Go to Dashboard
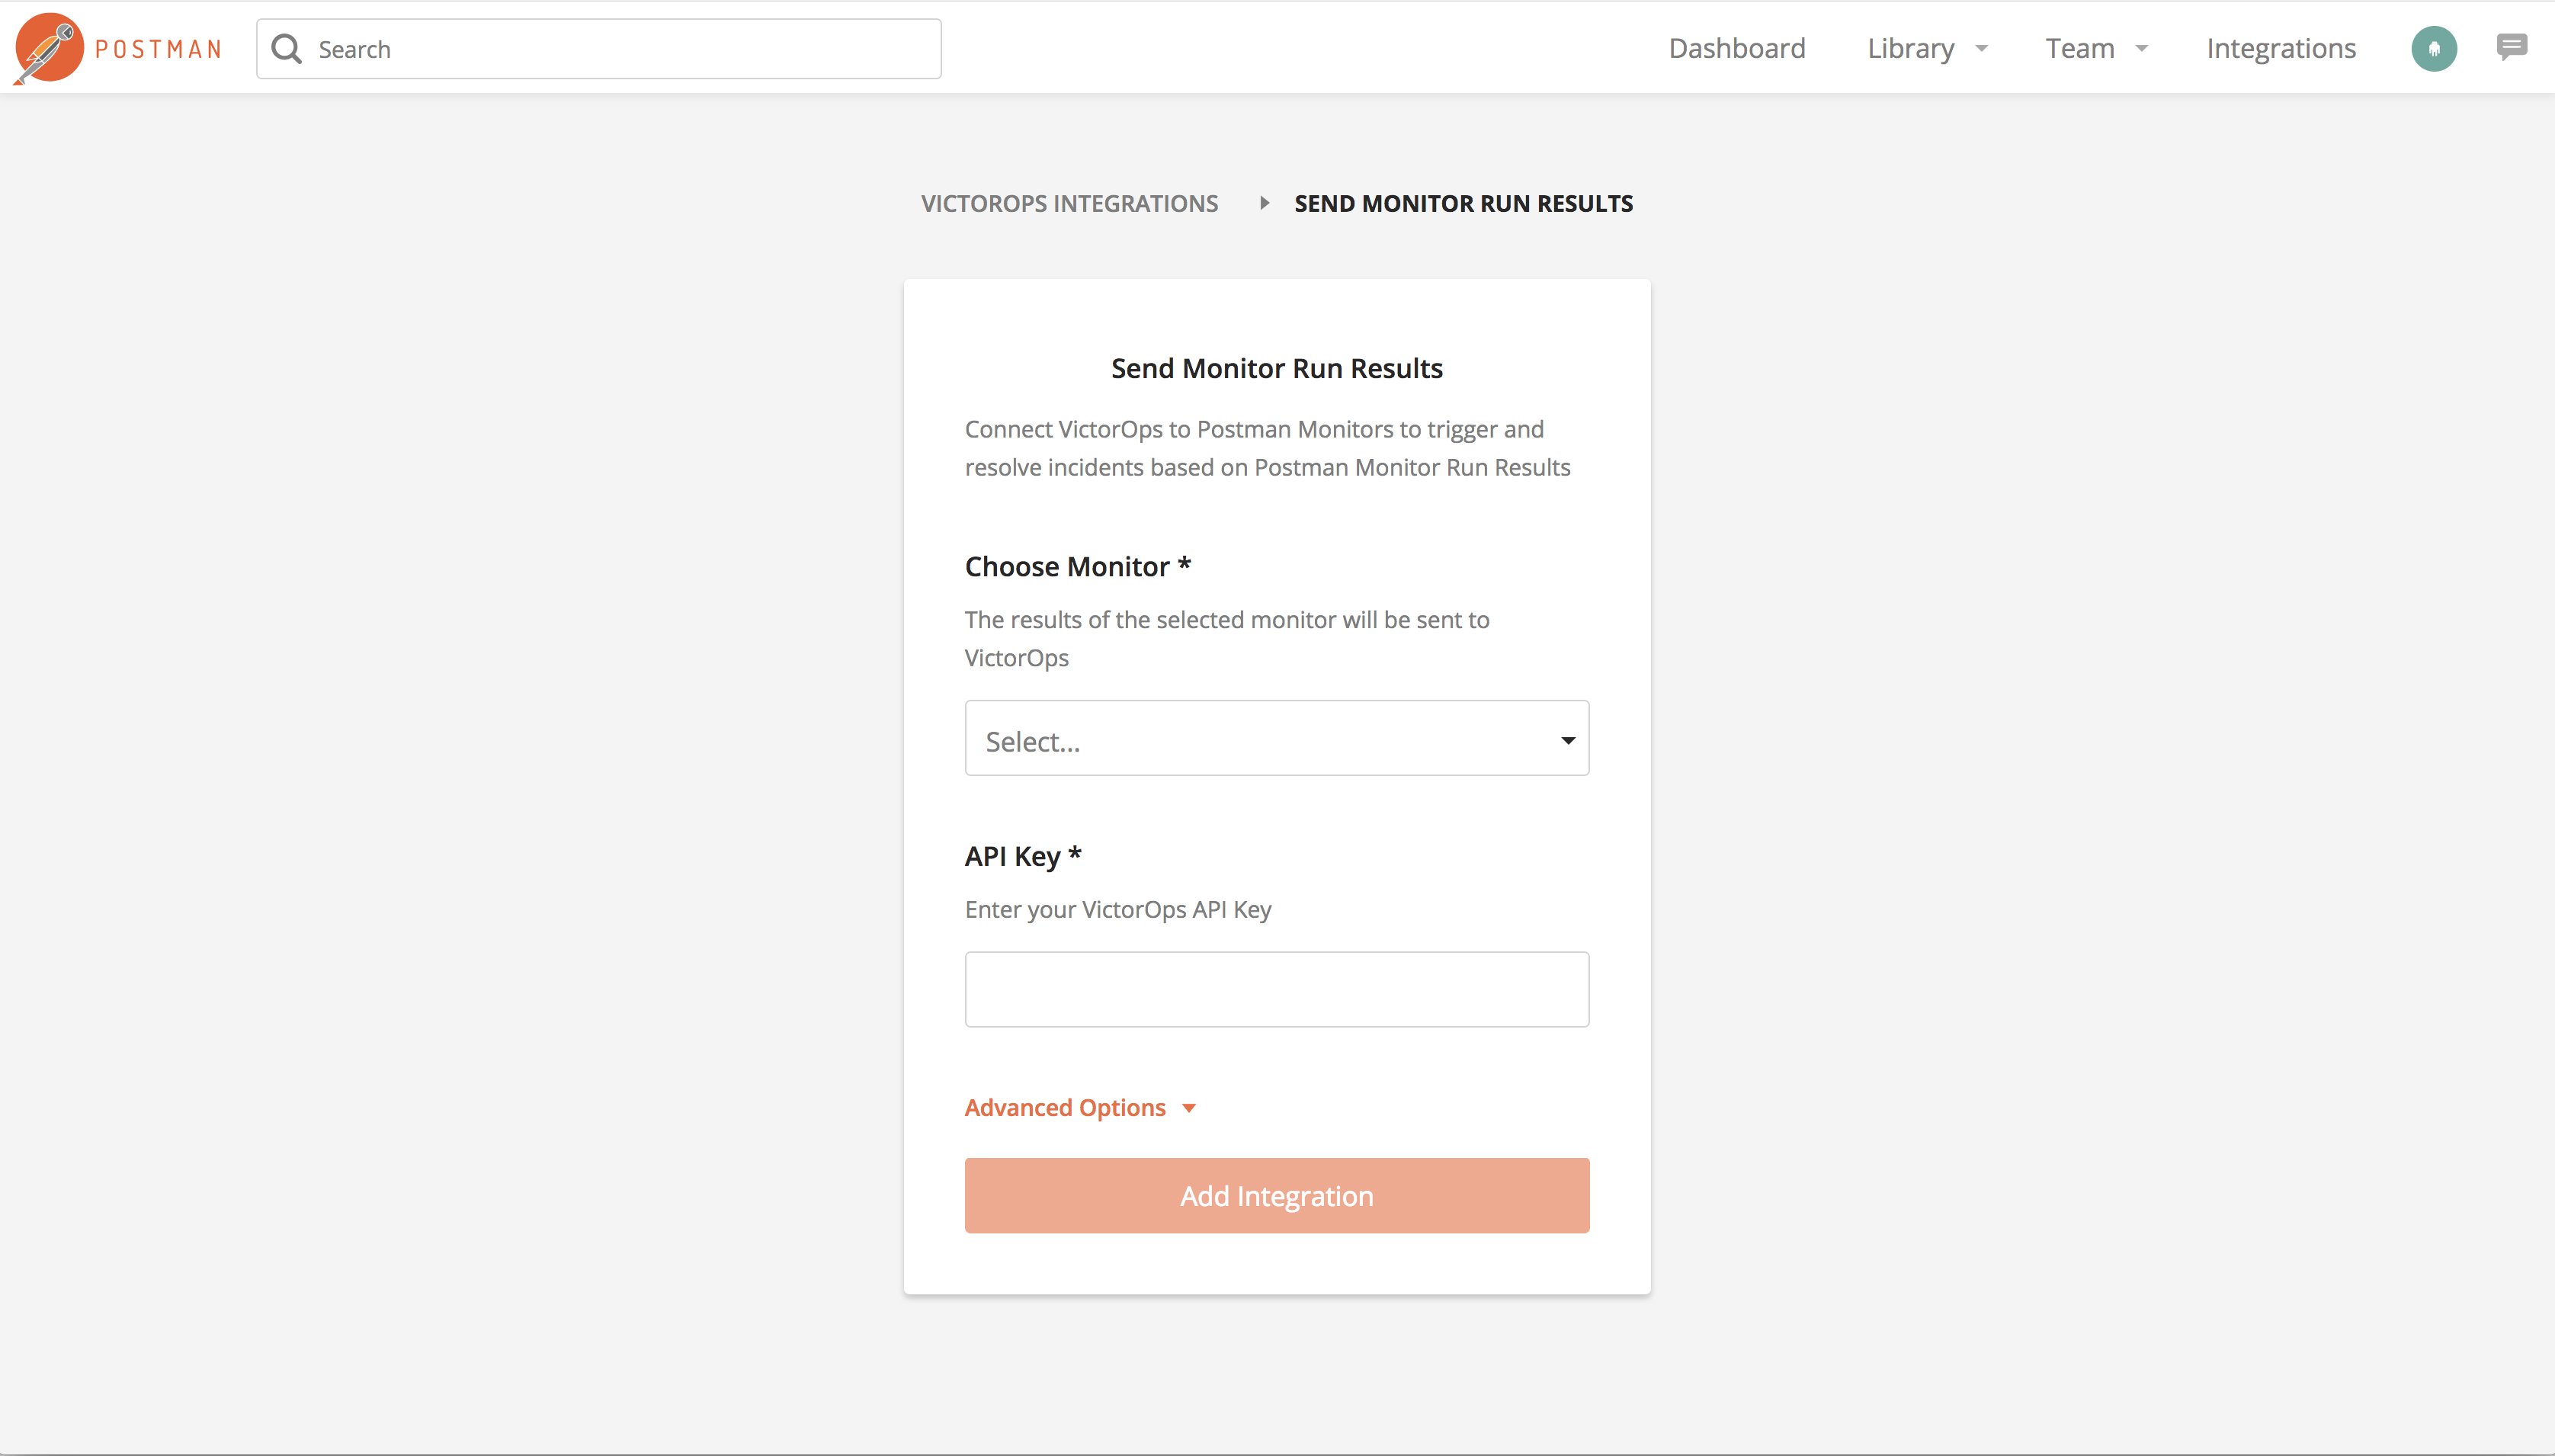This screenshot has height=1456, width=2555. [x=1737, y=48]
